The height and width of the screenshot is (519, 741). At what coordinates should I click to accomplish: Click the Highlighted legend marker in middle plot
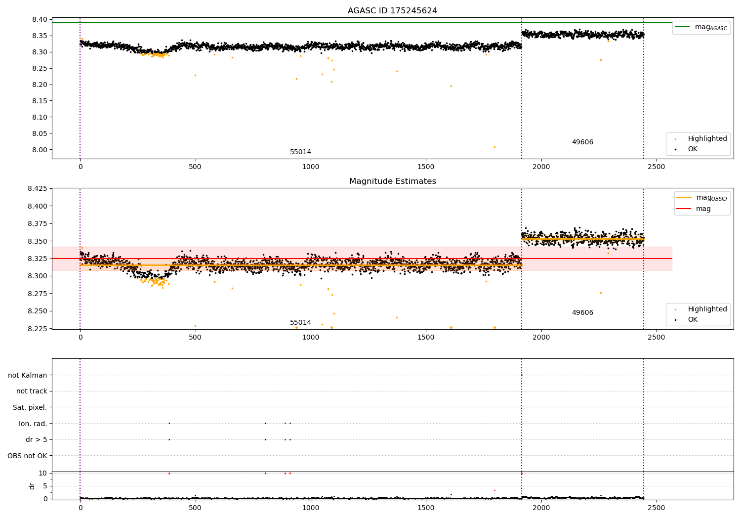pos(675,309)
